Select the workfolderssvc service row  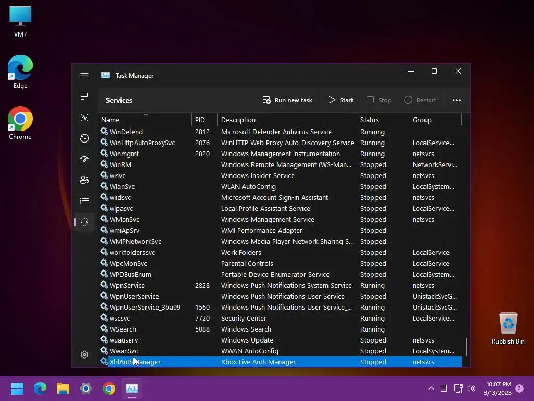click(280, 252)
